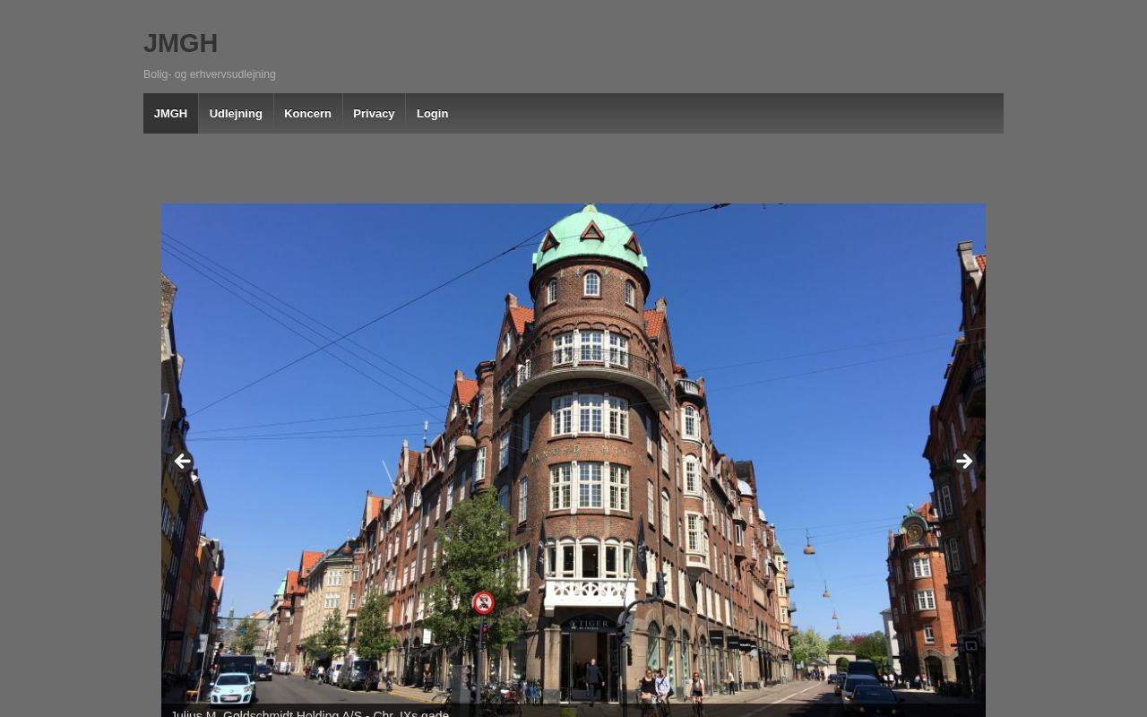The image size is (1147, 717).
Task: Open the JMGH menu item in navigation bar
Action: [x=170, y=114]
